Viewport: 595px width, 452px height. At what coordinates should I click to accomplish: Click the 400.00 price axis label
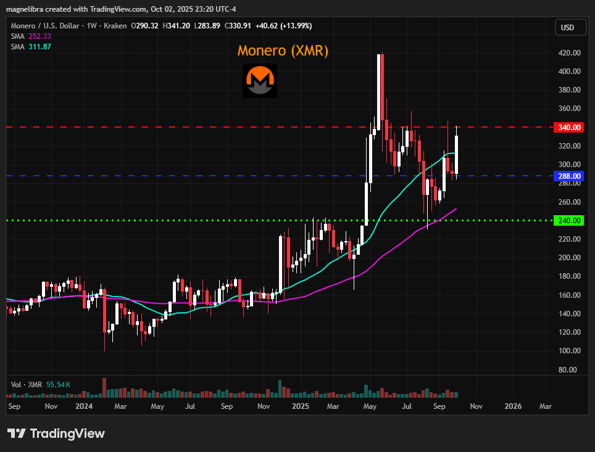(x=569, y=72)
